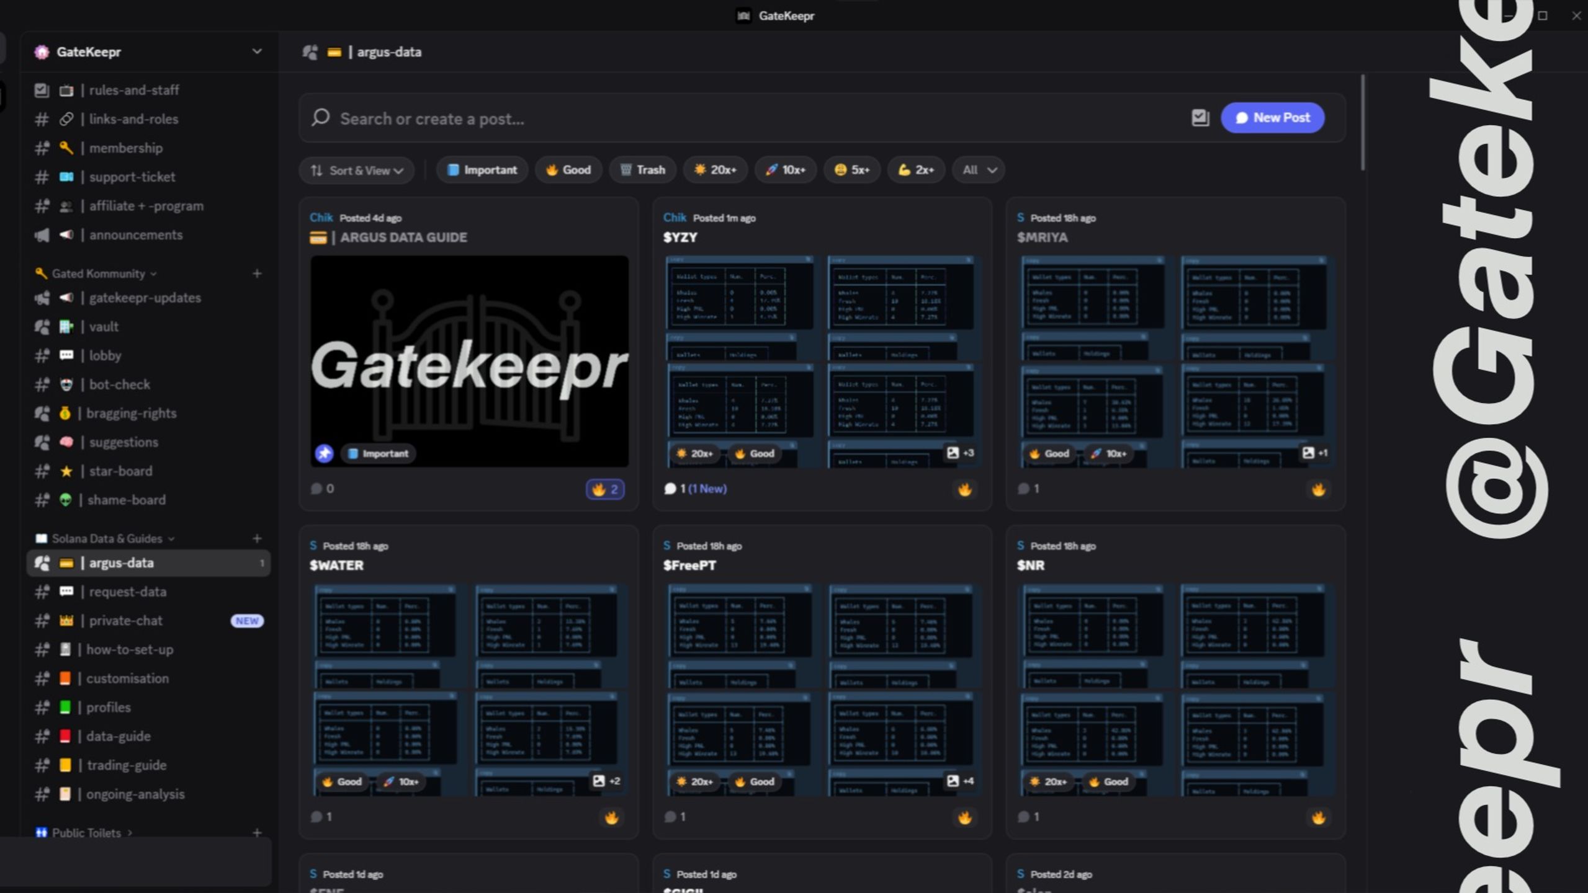Open the profiles channel
Screen dimensions: 1588x893
click(148, 707)
